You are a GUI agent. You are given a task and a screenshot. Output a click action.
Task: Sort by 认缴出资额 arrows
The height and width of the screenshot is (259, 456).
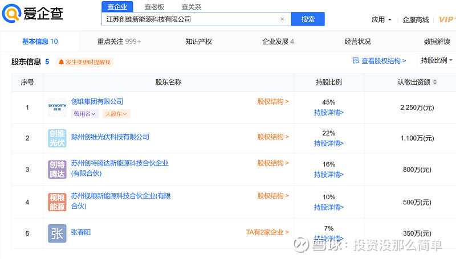(x=435, y=82)
